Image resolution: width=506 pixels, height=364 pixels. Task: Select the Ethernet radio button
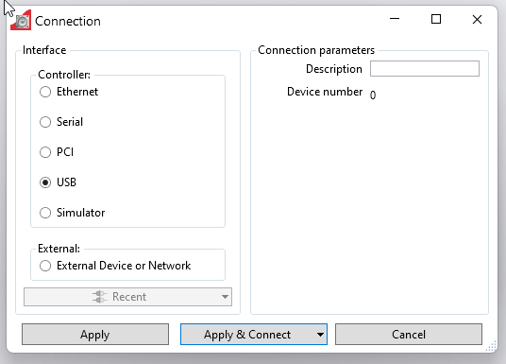[x=45, y=92]
